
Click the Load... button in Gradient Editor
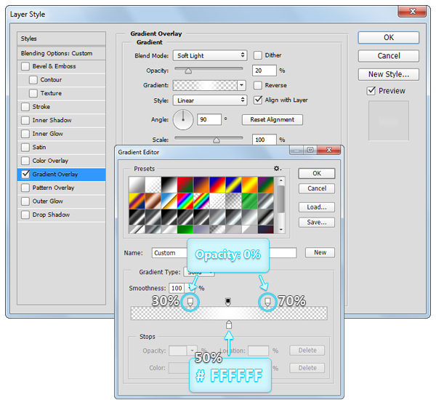316,207
